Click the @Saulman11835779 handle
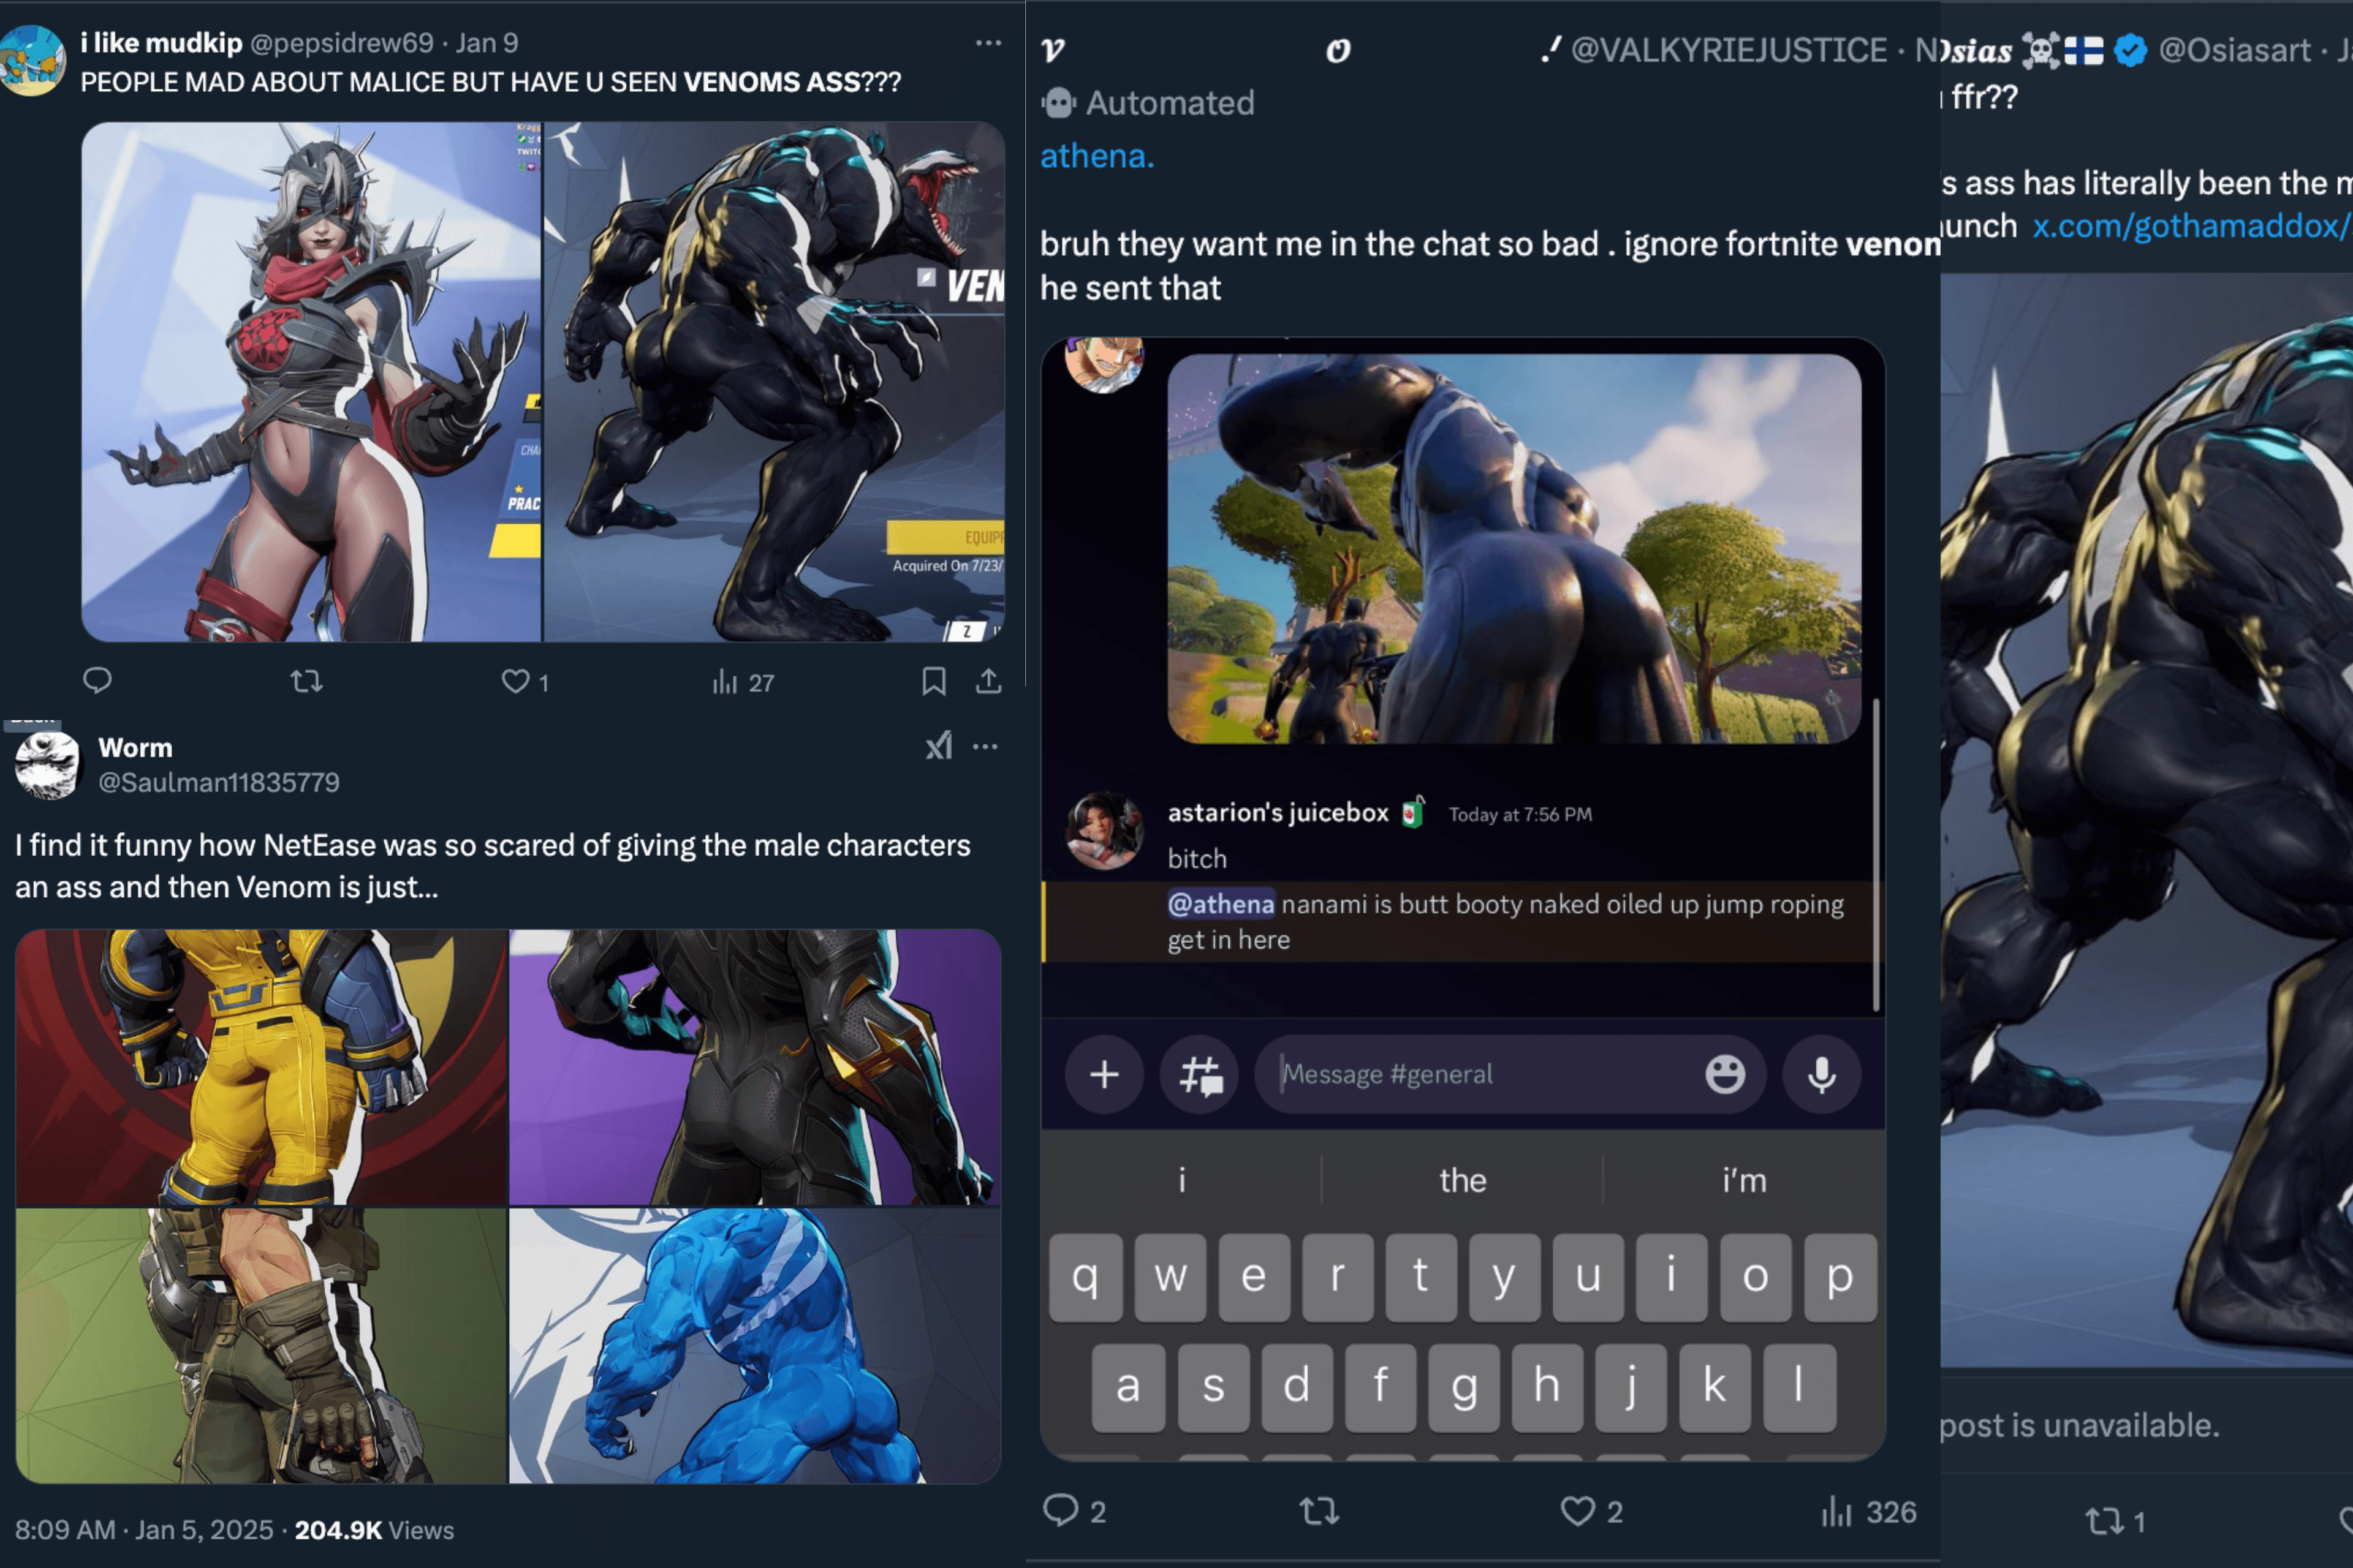The width and height of the screenshot is (2353, 1568). coord(219,782)
